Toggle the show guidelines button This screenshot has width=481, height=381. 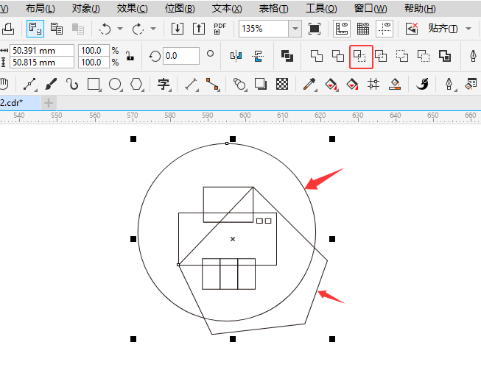point(385,29)
